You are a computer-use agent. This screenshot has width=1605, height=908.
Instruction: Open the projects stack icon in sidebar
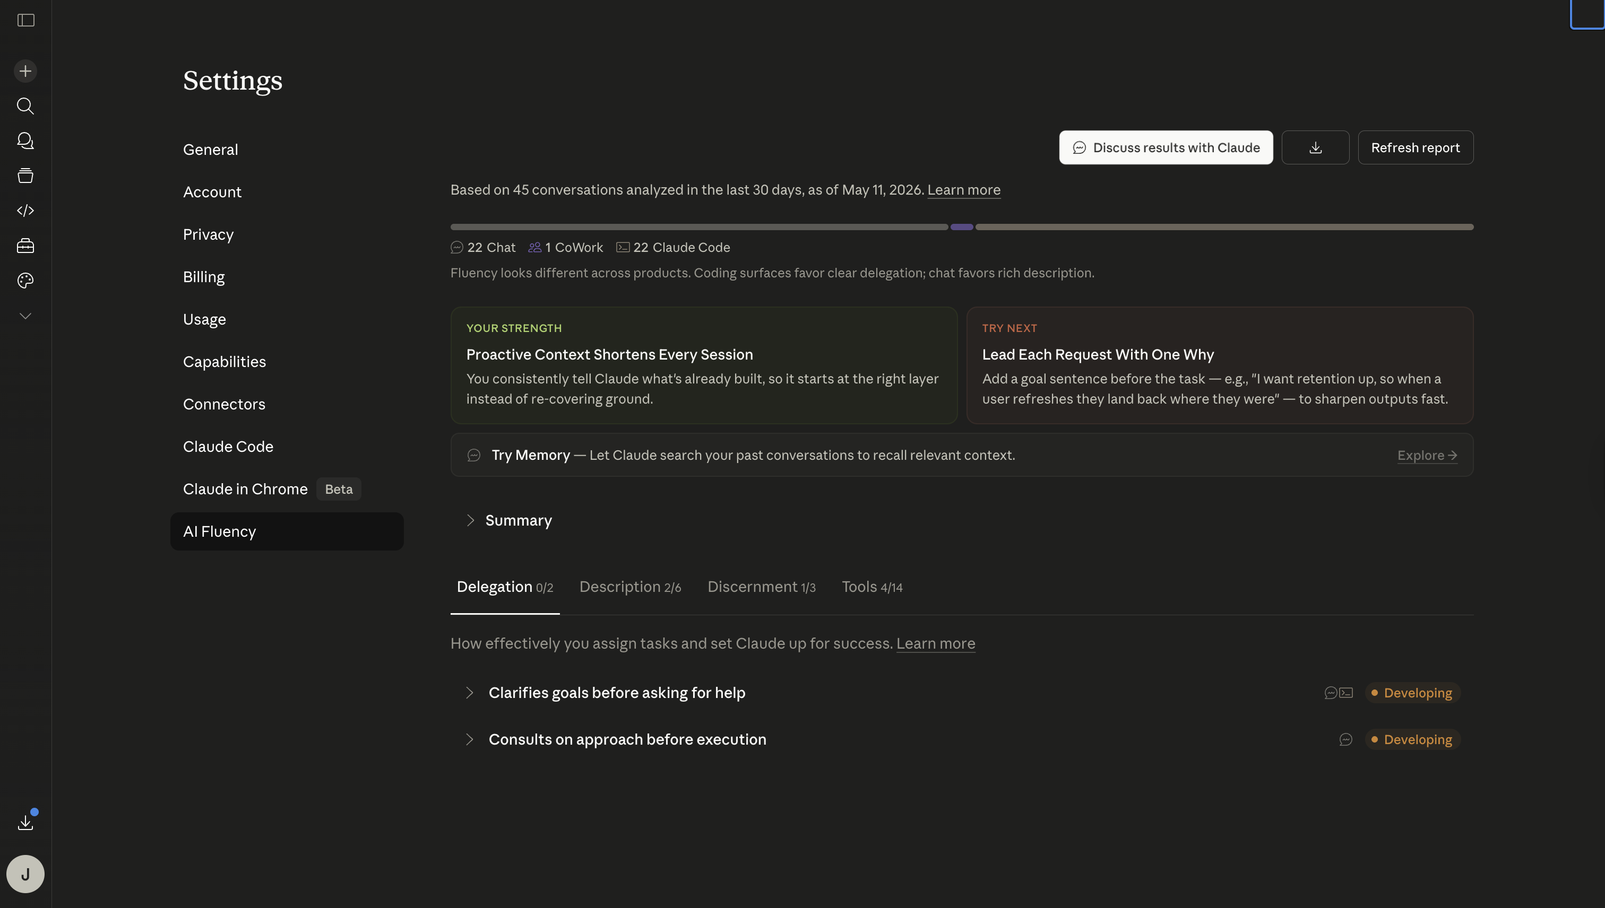pyautogui.click(x=25, y=176)
